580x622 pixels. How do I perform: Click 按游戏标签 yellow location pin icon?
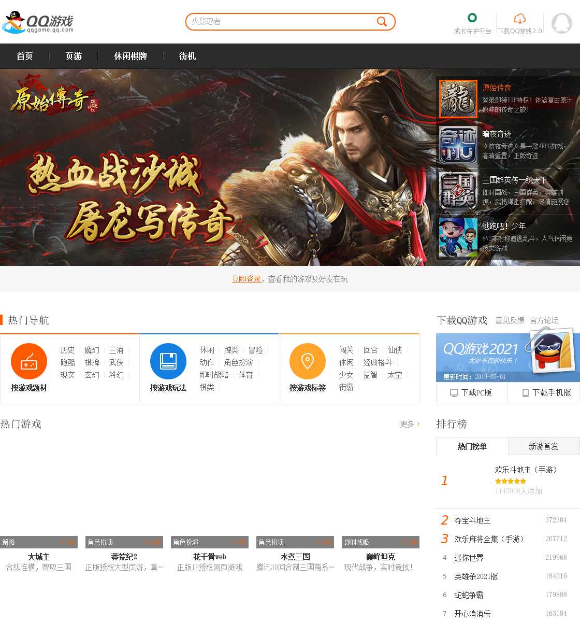[308, 361]
